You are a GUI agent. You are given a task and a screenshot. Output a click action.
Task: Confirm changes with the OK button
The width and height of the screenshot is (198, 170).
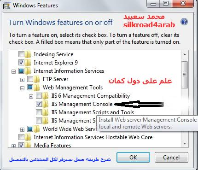(x=133, y=157)
